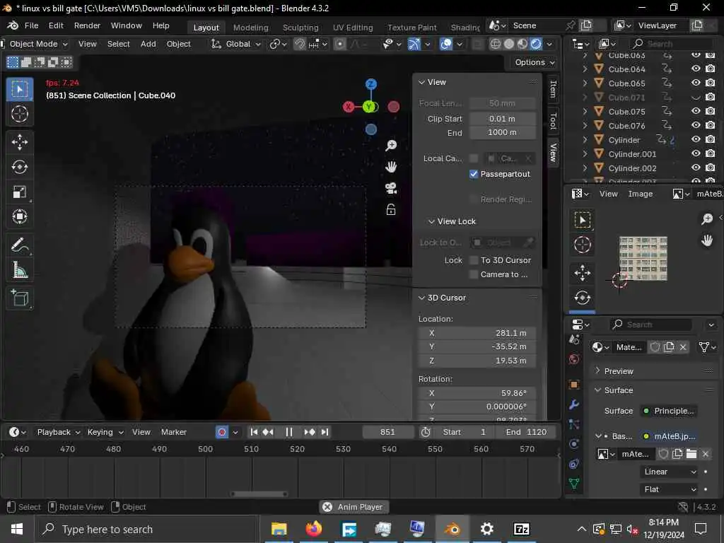The height and width of the screenshot is (543, 724).
Task: Click the blue Z axis on navigation gizmo
Action: (370, 84)
